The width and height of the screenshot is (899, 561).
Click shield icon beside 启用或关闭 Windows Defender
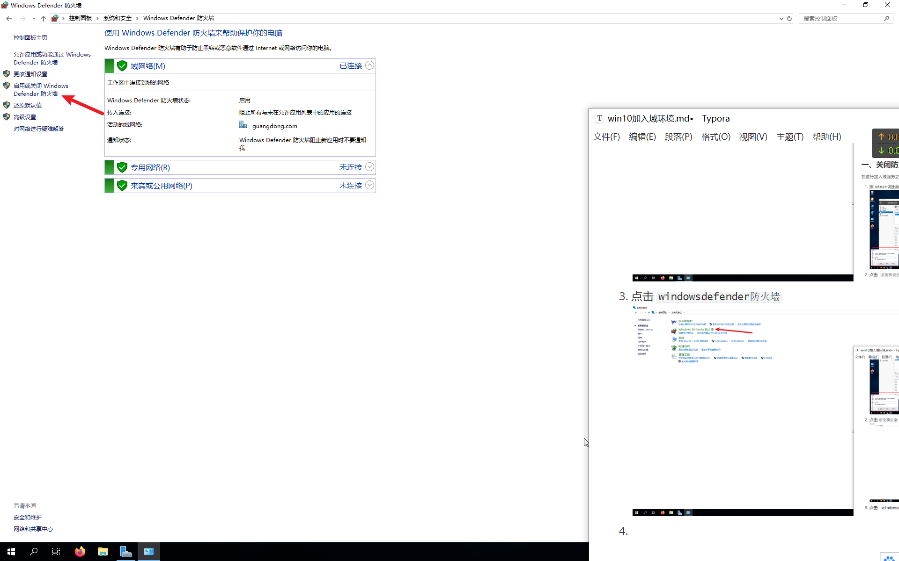7,86
